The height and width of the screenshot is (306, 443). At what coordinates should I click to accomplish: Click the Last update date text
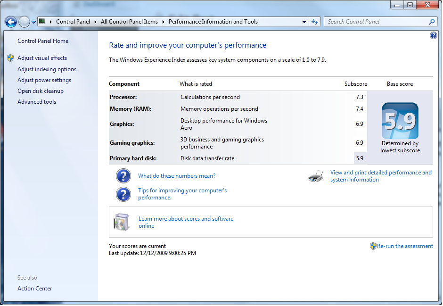153,253
